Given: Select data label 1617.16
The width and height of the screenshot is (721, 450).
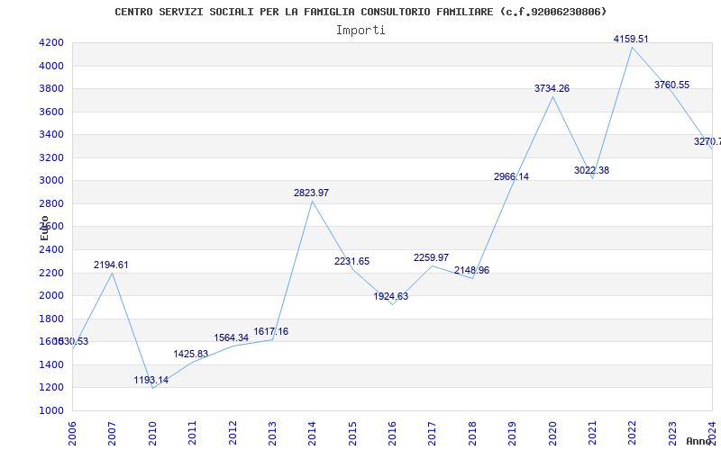Looking at the screenshot, I should 271,331.
